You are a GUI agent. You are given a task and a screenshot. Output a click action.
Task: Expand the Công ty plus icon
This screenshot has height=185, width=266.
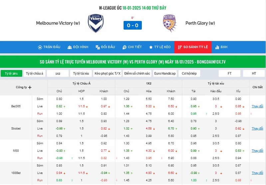[30, 87]
